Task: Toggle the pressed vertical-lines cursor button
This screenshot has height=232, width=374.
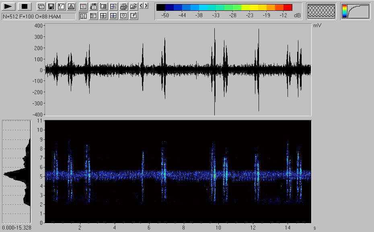Action: point(83,16)
